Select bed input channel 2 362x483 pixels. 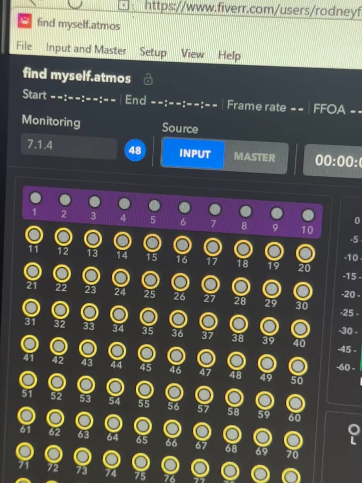65,200
